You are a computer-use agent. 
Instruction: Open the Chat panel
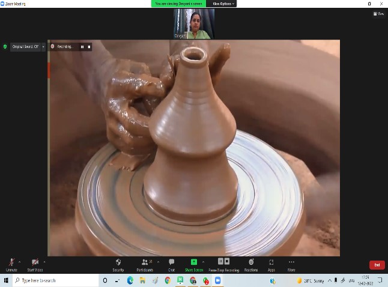pyautogui.click(x=171, y=263)
